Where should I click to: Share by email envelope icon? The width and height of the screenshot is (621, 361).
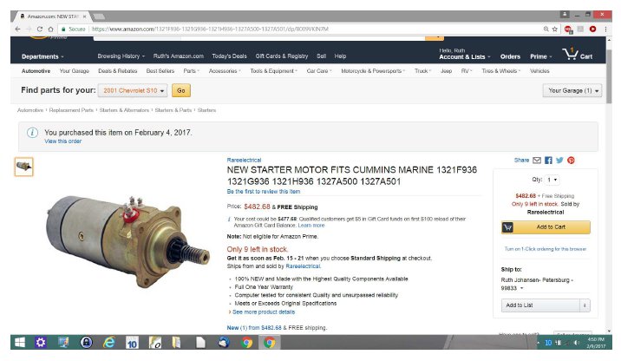tap(537, 161)
